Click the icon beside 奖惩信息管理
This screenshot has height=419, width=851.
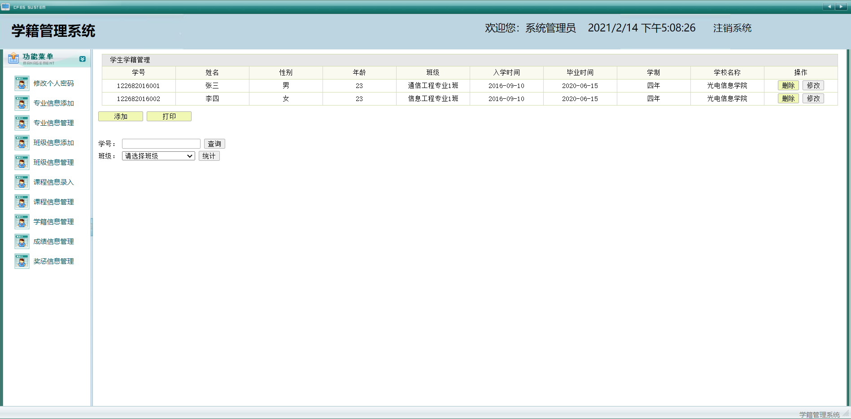click(x=22, y=261)
